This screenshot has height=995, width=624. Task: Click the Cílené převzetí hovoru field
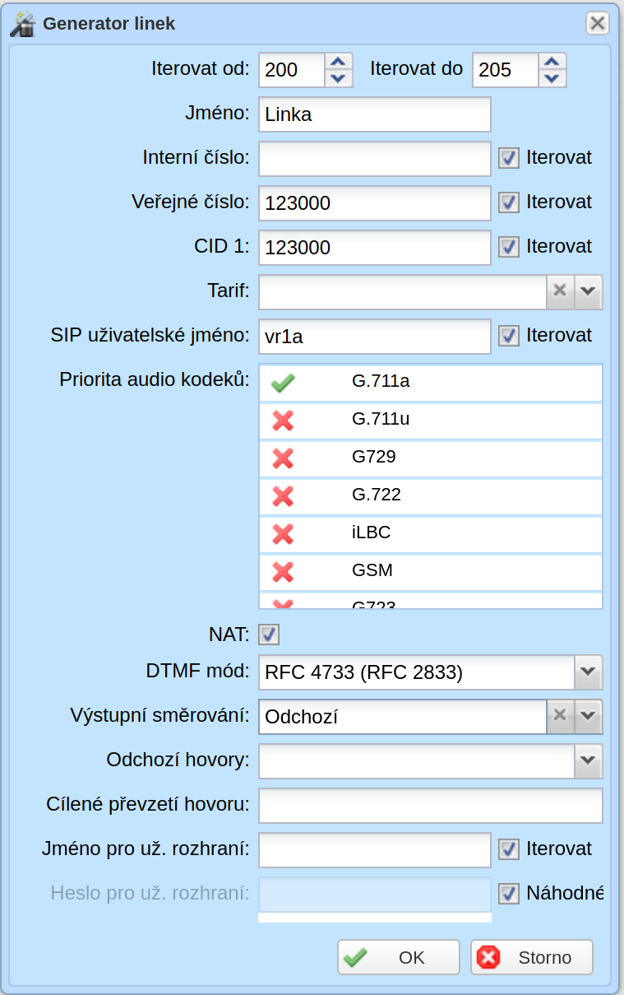[x=431, y=806]
